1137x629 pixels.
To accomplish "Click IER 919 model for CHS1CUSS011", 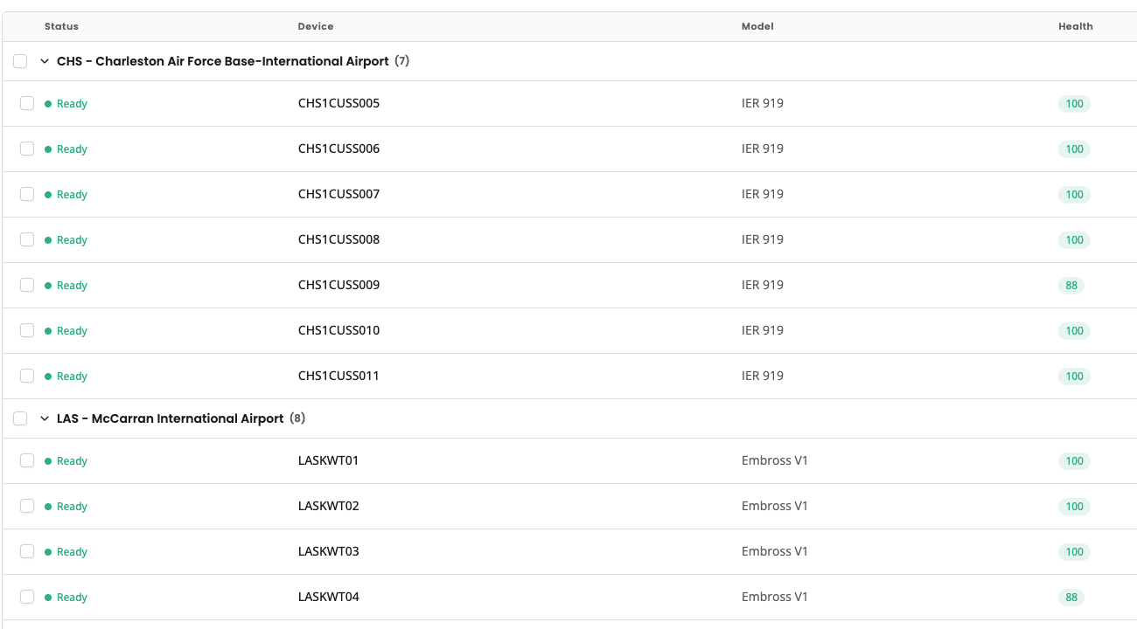I will coord(763,376).
